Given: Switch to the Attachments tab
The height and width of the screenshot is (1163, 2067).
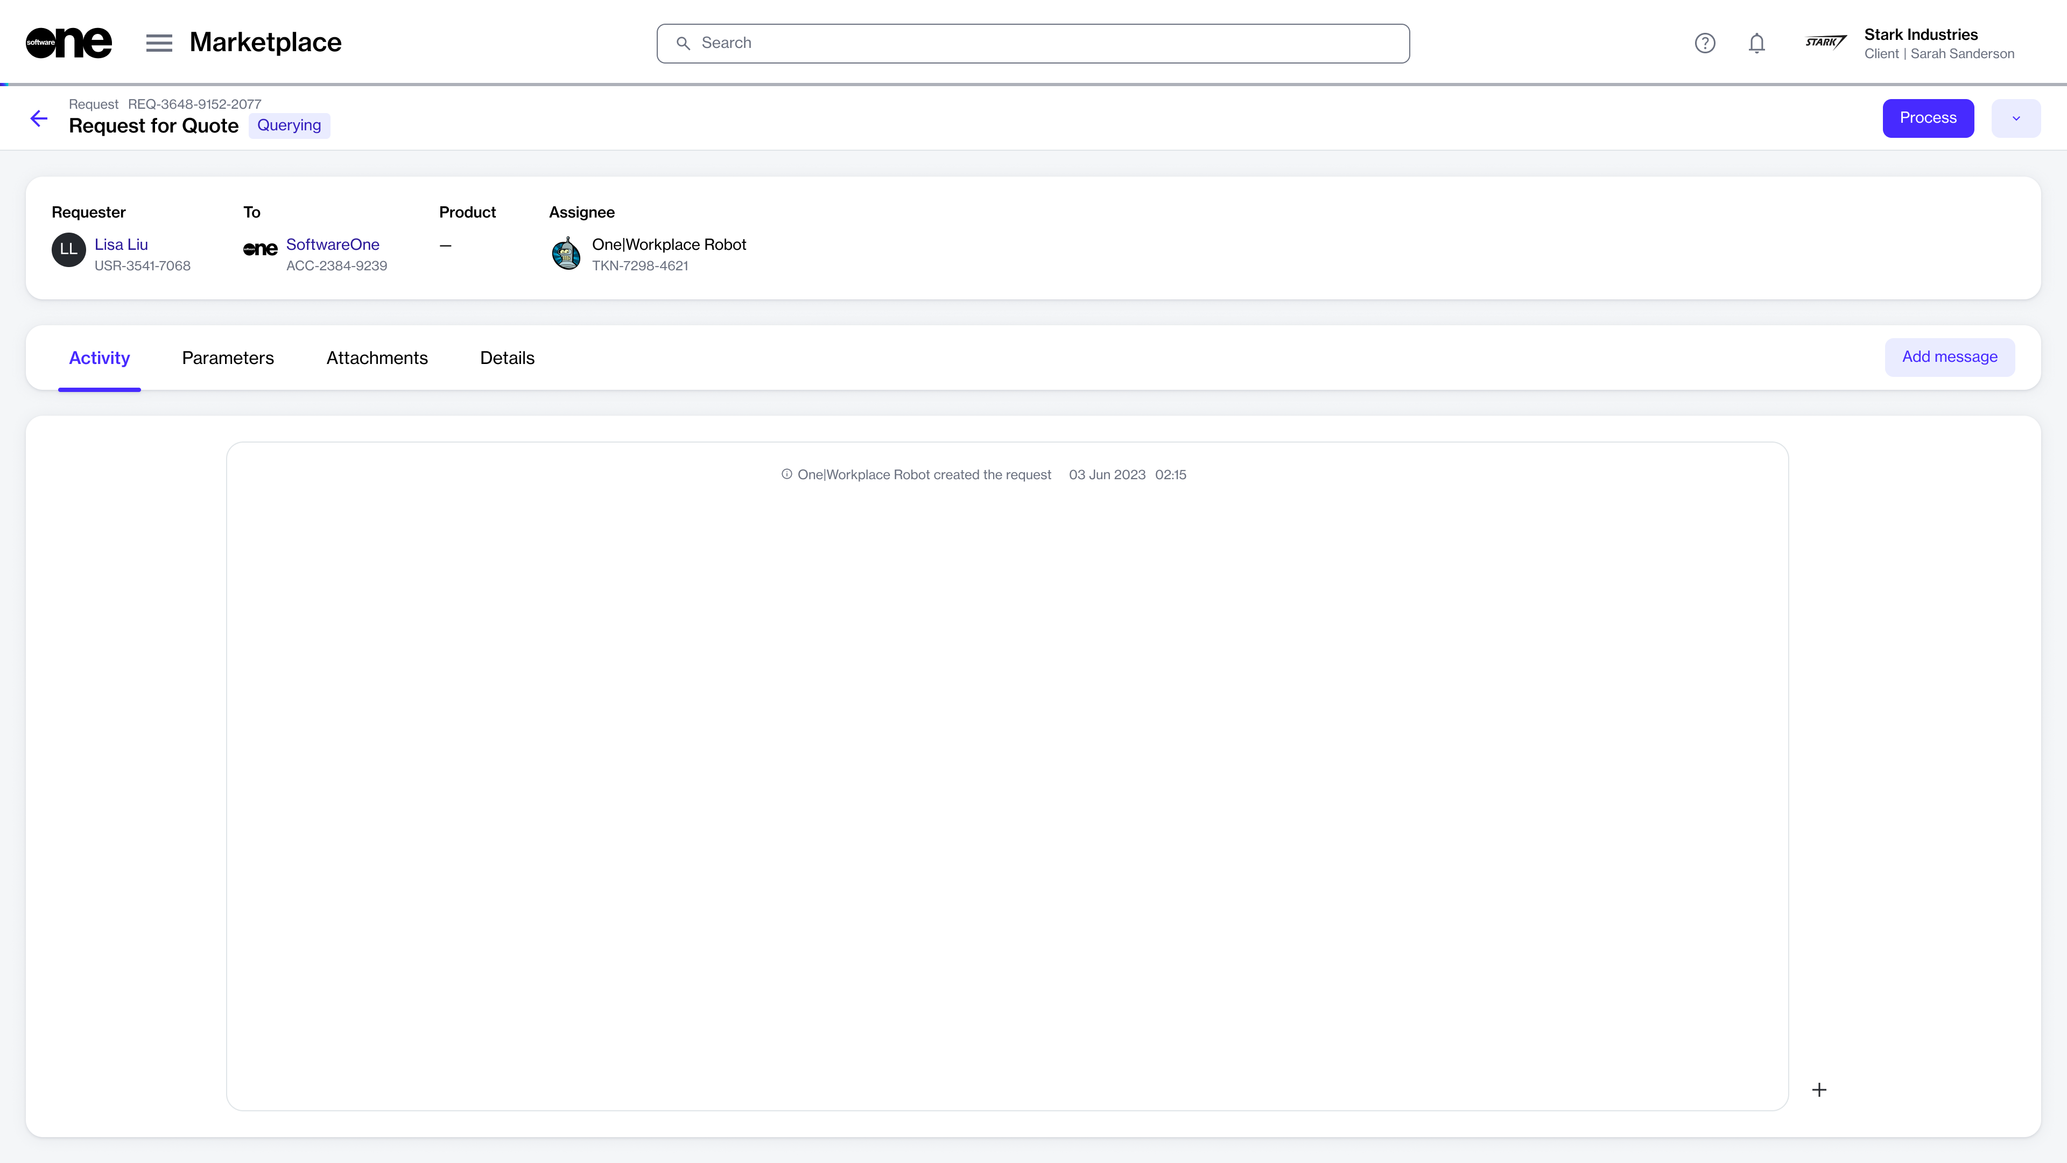Looking at the screenshot, I should (376, 358).
